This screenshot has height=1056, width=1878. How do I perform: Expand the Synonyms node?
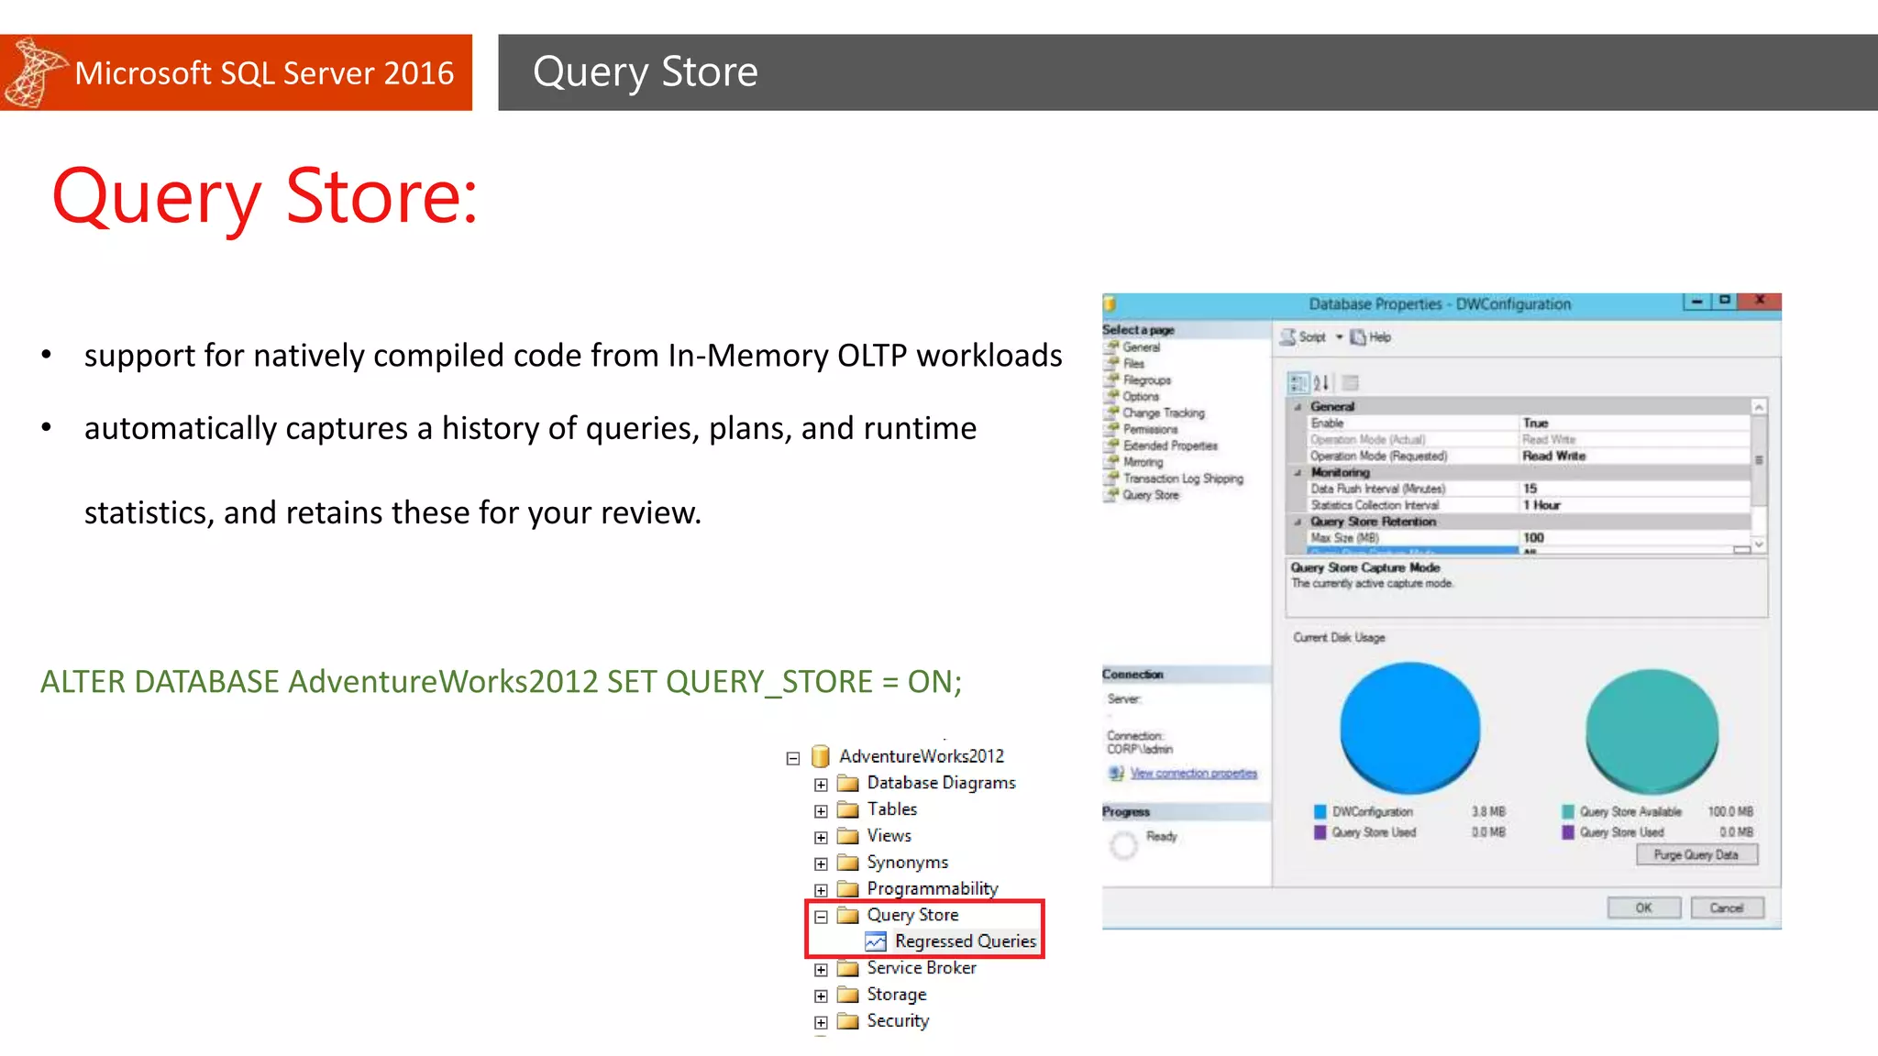click(x=821, y=864)
